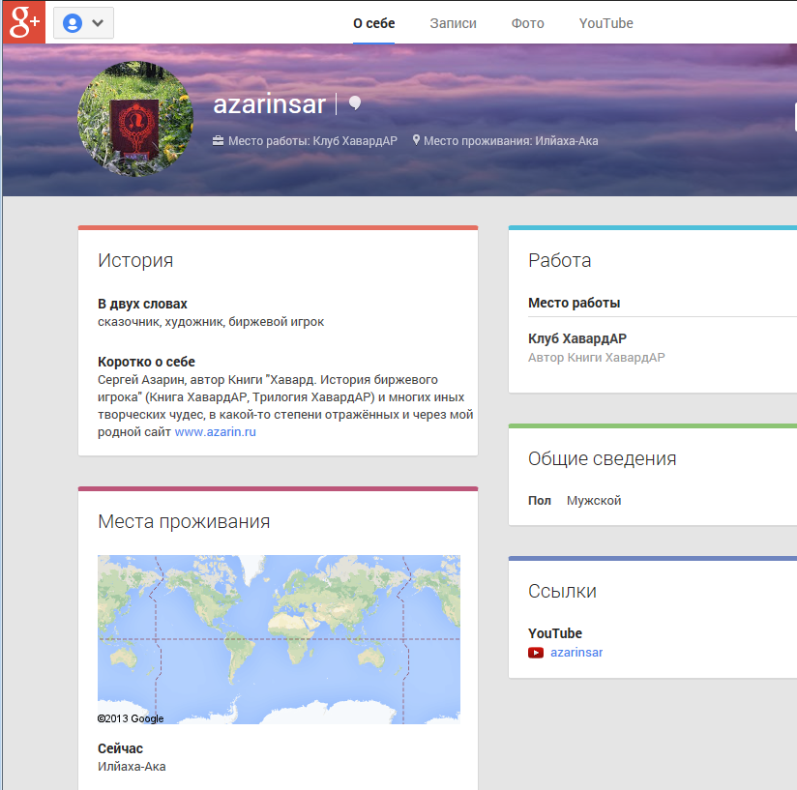Click the azarinsar profile name
The width and height of the screenshot is (797, 790).
[x=270, y=104]
